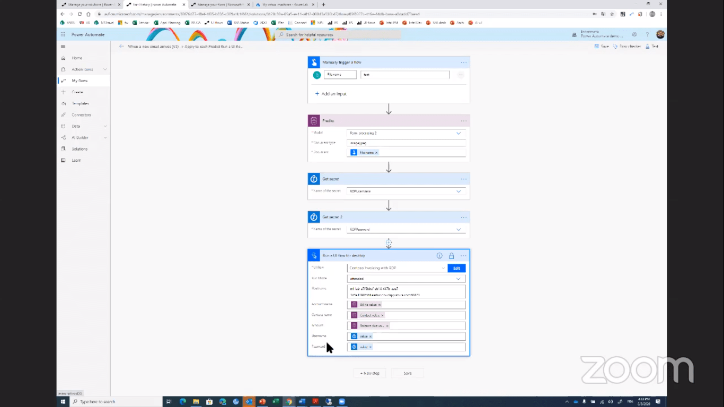The image size is (724, 407).
Task: Click the Get secret 2 Key Vault icon
Action: pos(314,217)
